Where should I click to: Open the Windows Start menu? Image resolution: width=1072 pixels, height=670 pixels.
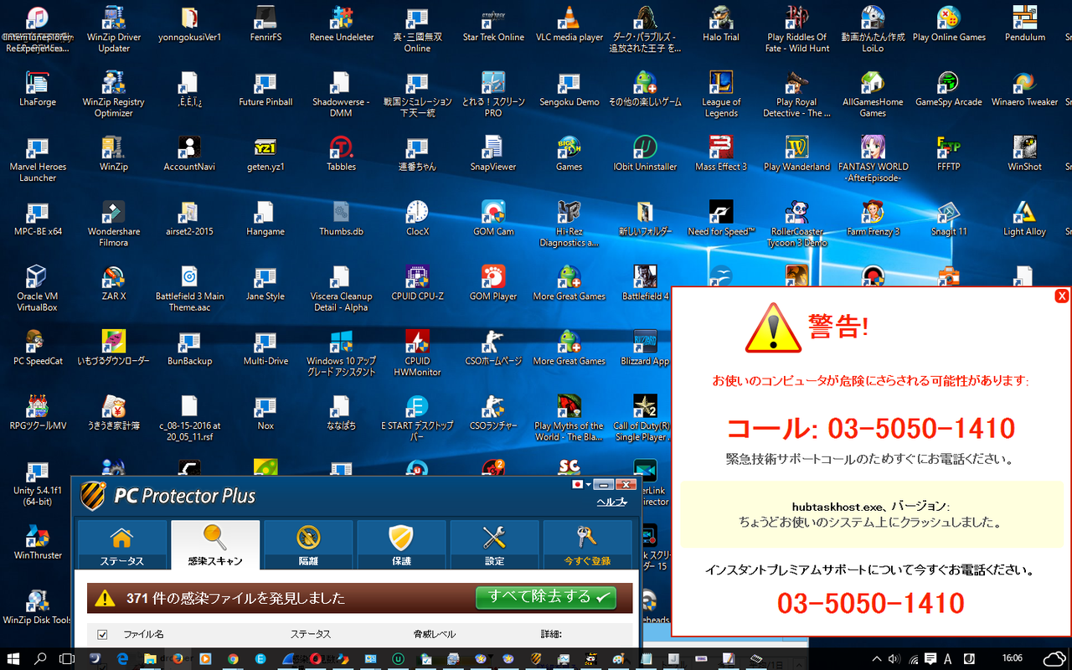point(14,659)
